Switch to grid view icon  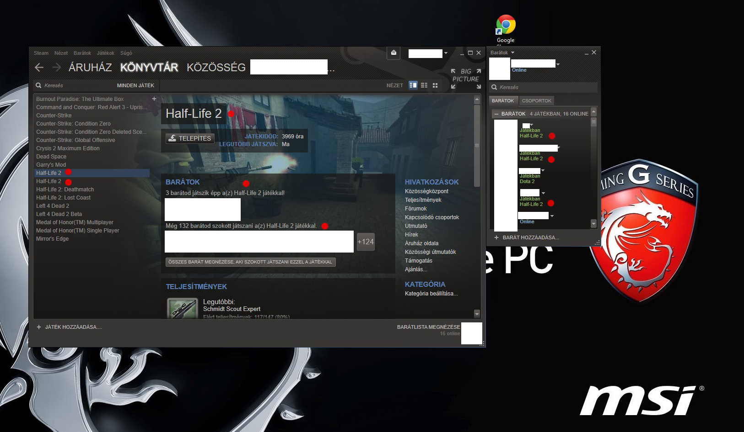point(435,85)
